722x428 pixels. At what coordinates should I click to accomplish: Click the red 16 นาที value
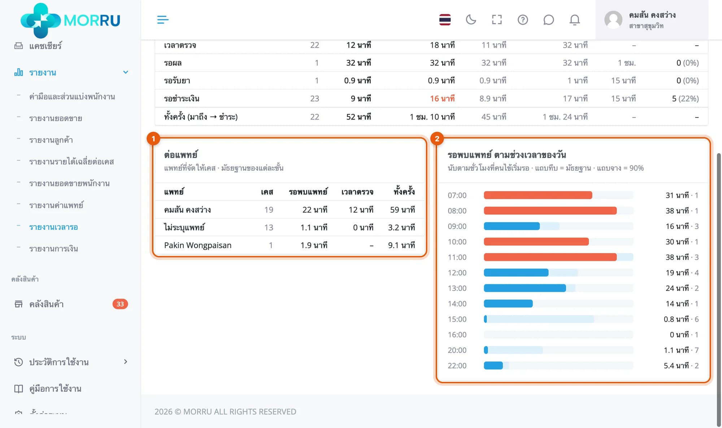(x=442, y=98)
